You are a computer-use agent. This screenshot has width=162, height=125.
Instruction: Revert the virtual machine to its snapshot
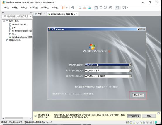(84, 8)
